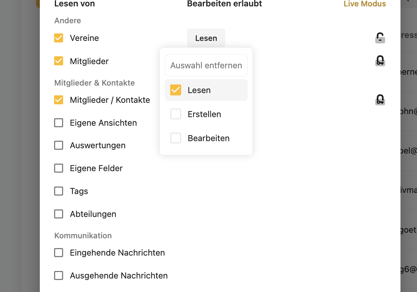
Task: Deselect the Lesen option in dropdown
Action: point(176,90)
